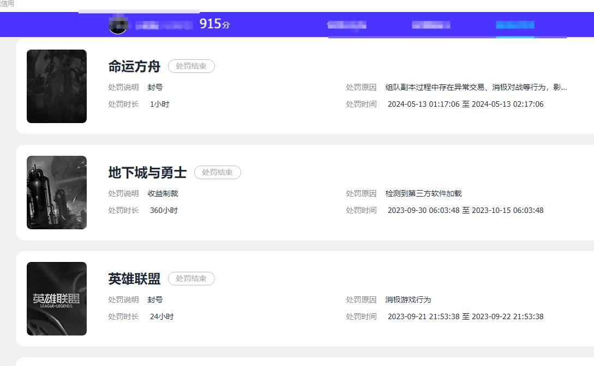Click the 英雄联盟 League of Legends cover art
Viewport: 594px width, 366px height.
coord(56,298)
